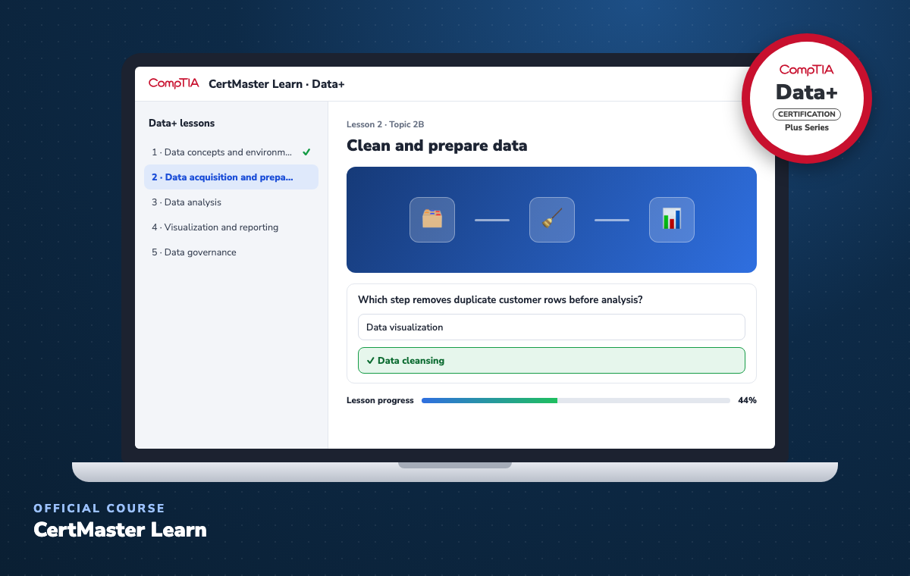Click the CompTIA Data+ certification badge
The width and height of the screenshot is (910, 576).
807,99
